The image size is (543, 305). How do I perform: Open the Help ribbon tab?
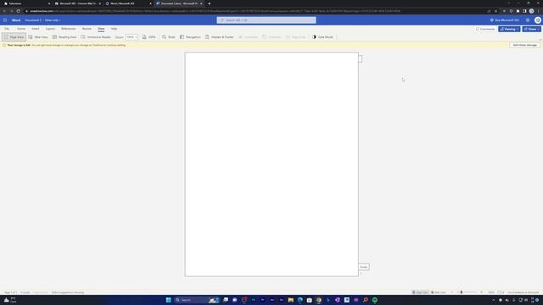coord(114,29)
